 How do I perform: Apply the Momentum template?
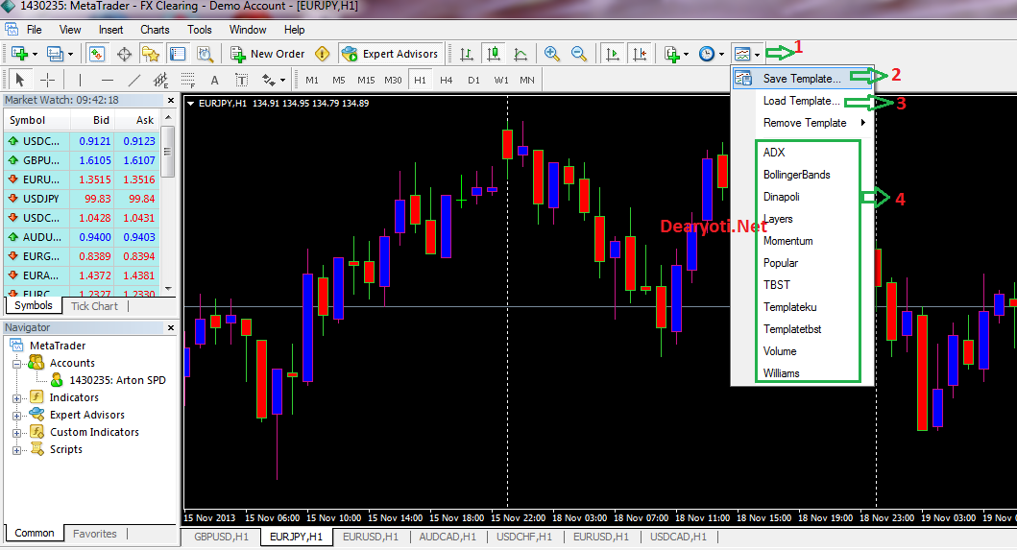click(x=788, y=241)
